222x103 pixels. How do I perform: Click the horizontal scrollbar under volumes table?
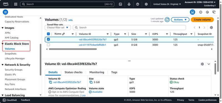[73, 49]
